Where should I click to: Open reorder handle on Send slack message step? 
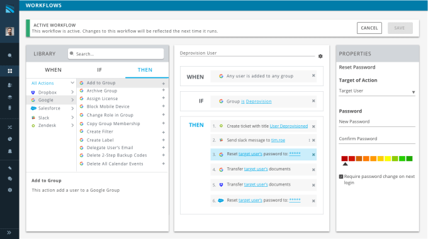click(x=309, y=140)
